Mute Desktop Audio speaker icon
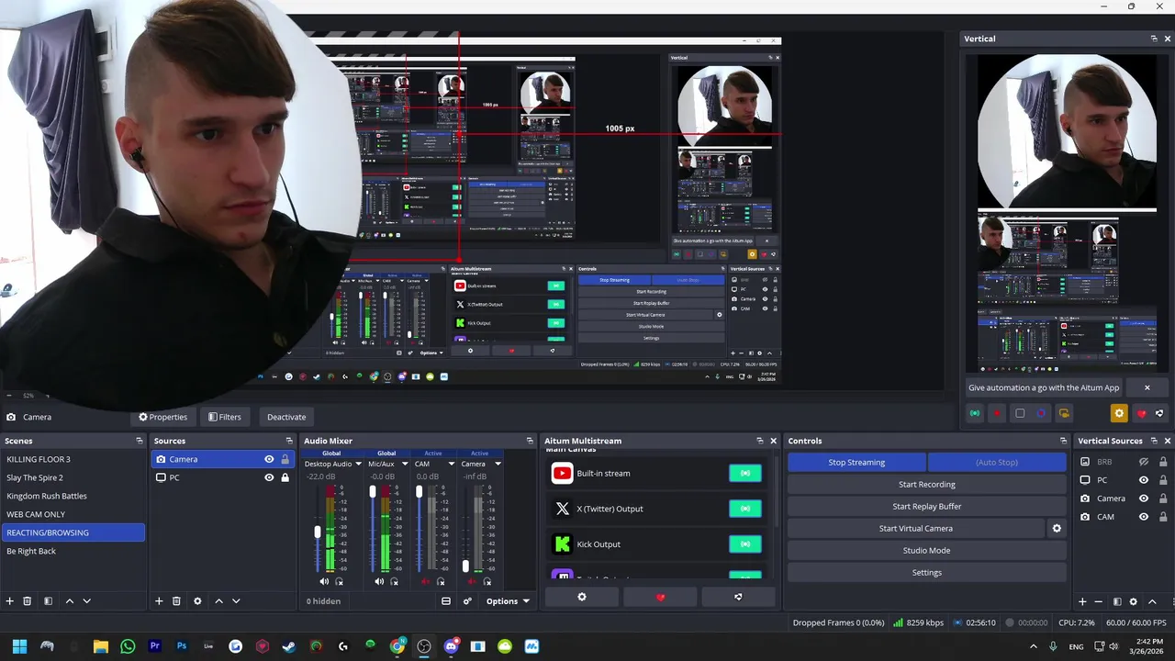1175x661 pixels. click(x=324, y=581)
